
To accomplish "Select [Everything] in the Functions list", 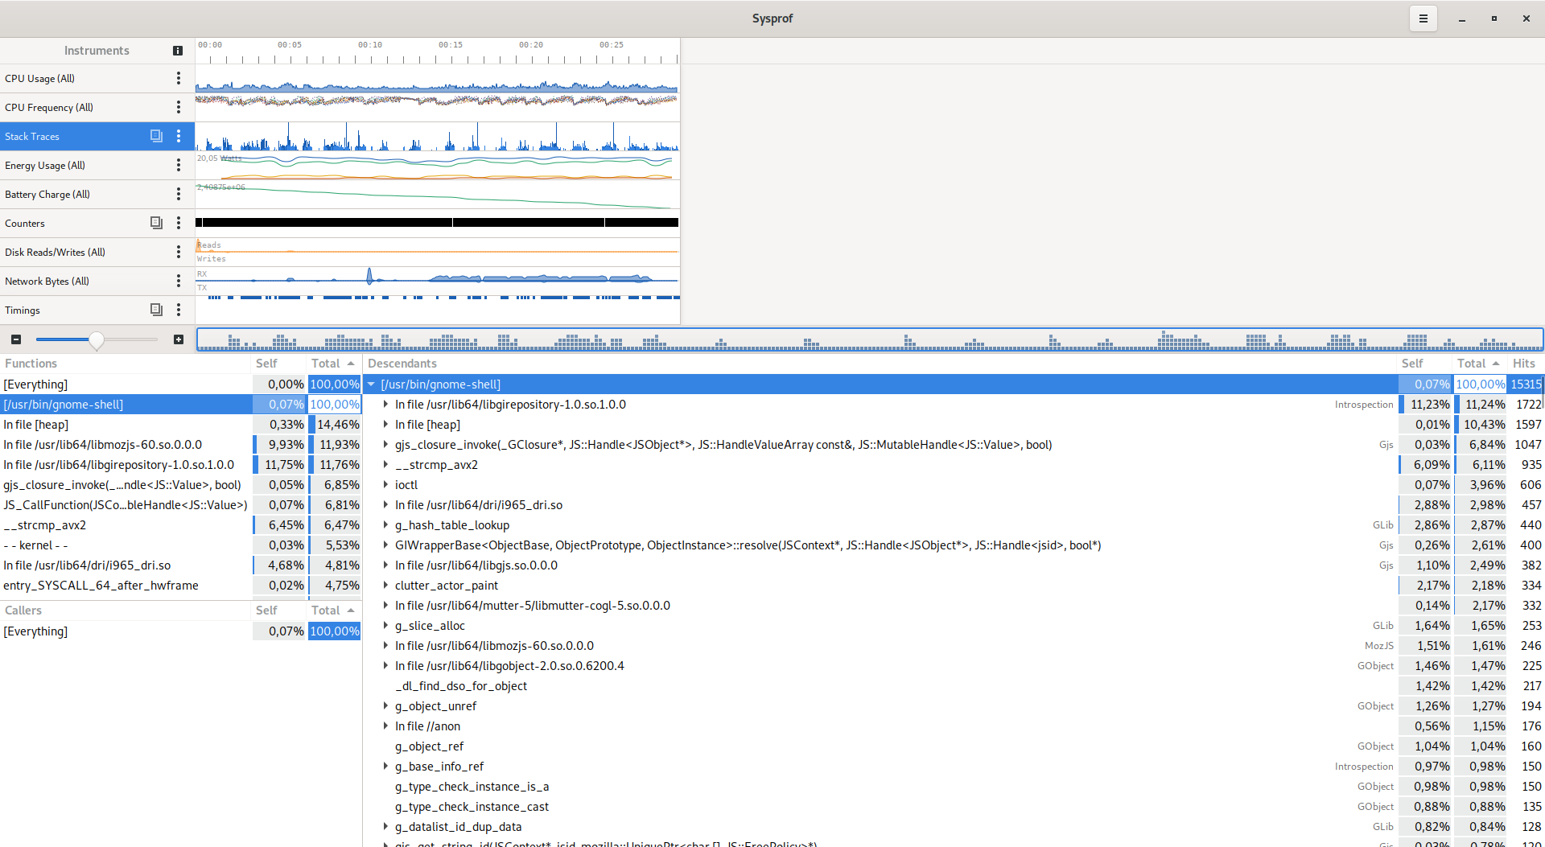I will coord(180,384).
